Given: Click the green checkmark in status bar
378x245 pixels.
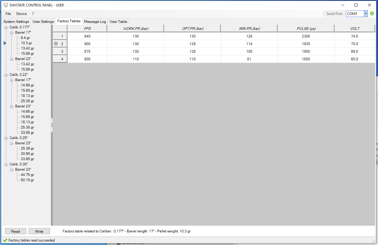Looking at the screenshot, I should click(x=5, y=240).
